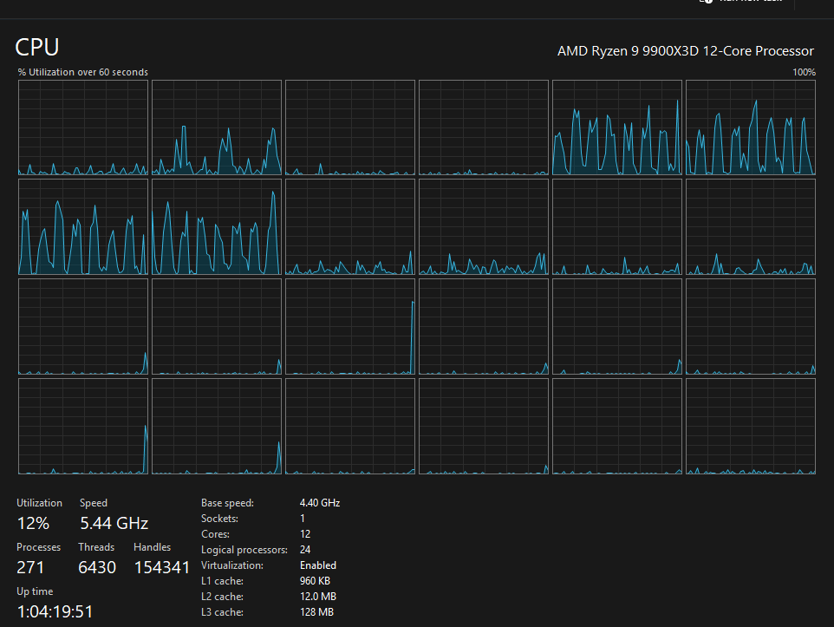
Task: Select the third-row graph with the tall spike
Action: click(350, 327)
